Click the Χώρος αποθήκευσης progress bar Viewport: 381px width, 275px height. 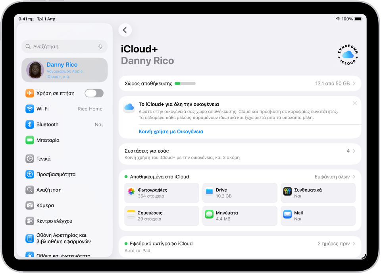tap(186, 83)
